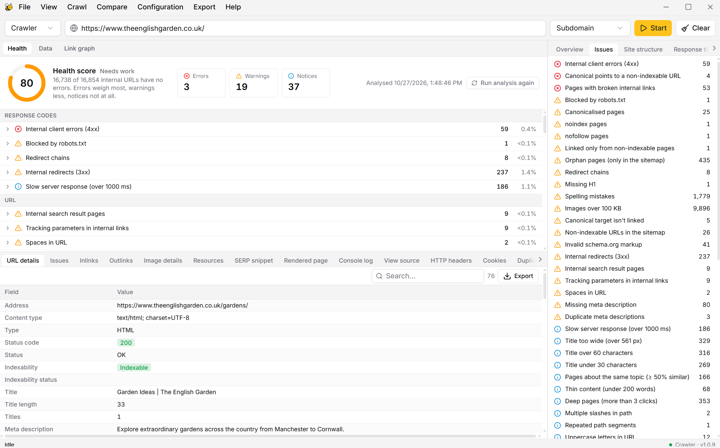The image size is (720, 448).
Task: Click the info icon in the Notices card
Action: click(x=291, y=76)
